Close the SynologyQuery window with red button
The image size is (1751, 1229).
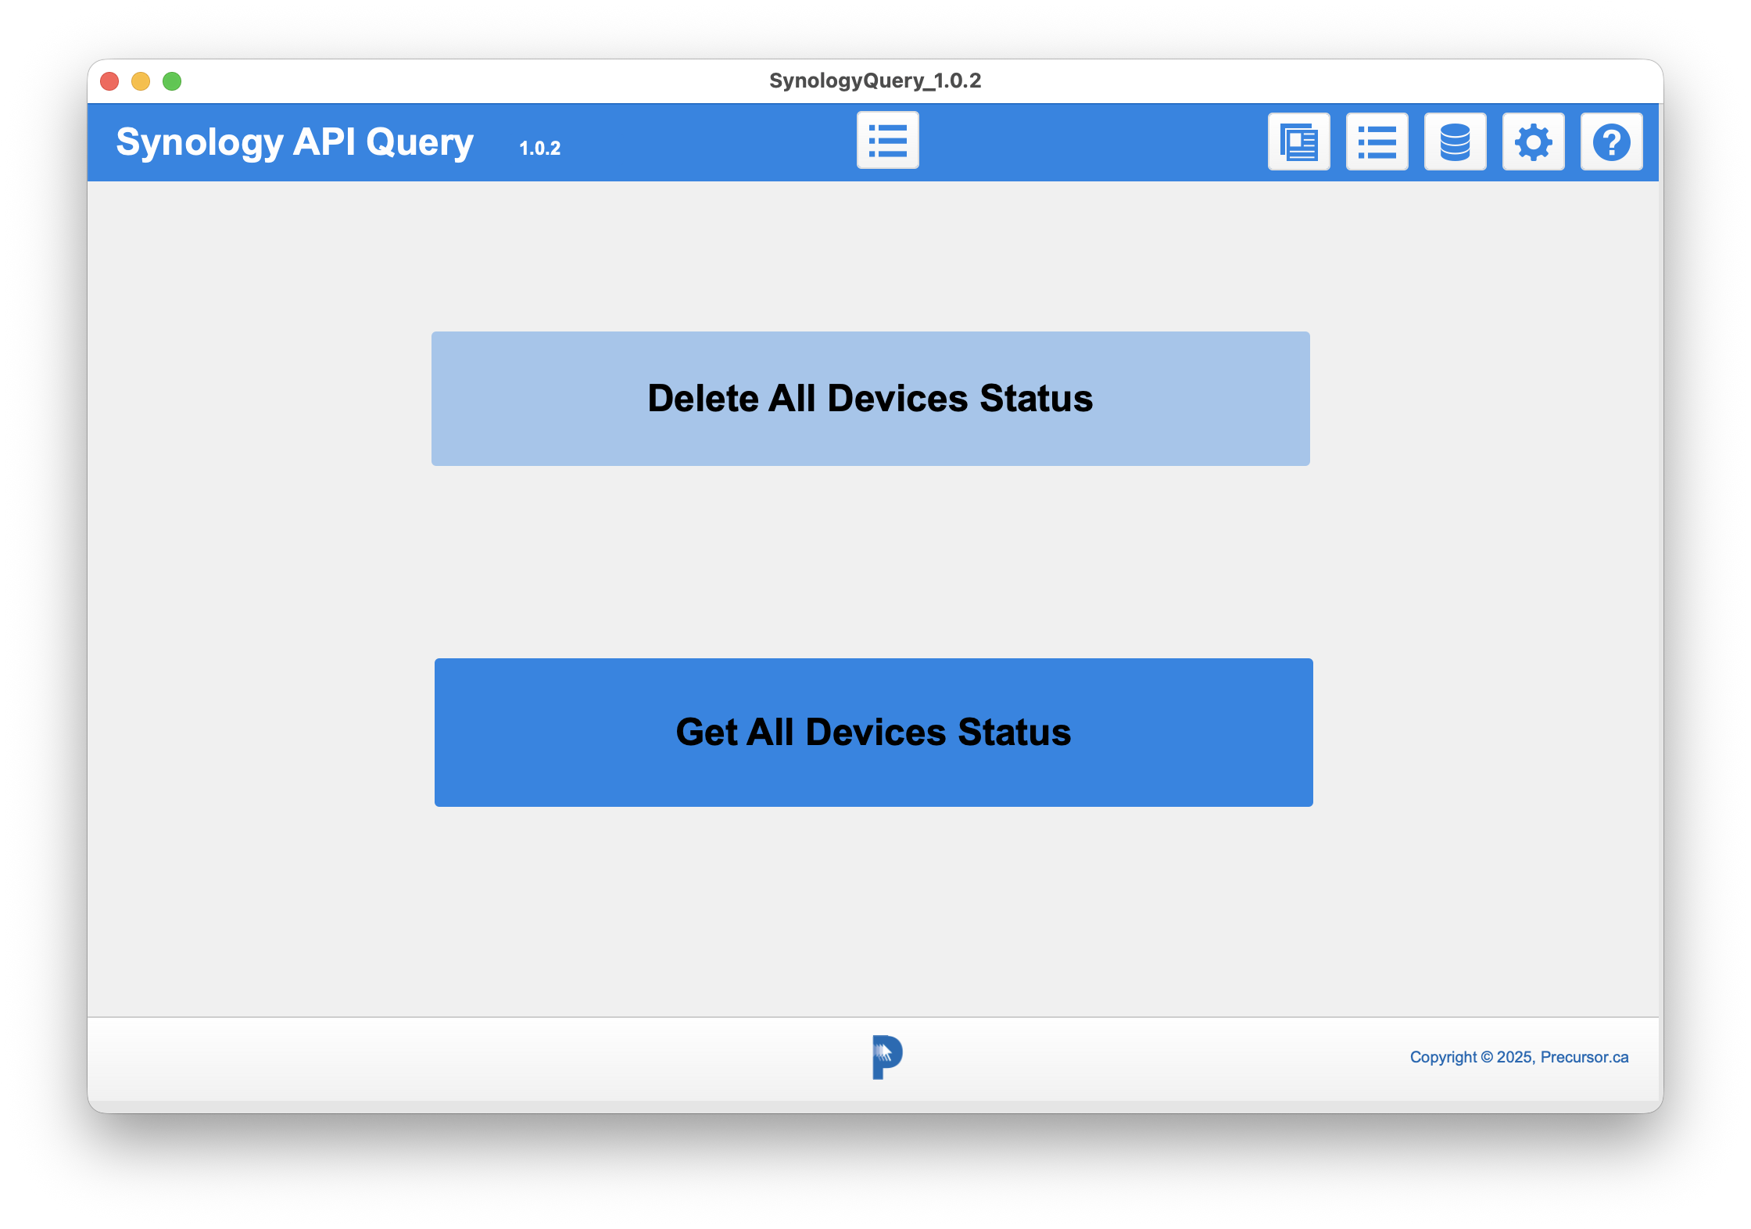pyautogui.click(x=109, y=81)
